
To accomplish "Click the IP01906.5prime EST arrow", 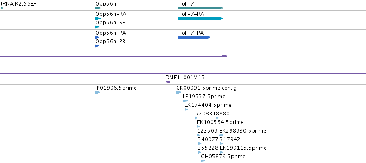I will tap(98, 92).
